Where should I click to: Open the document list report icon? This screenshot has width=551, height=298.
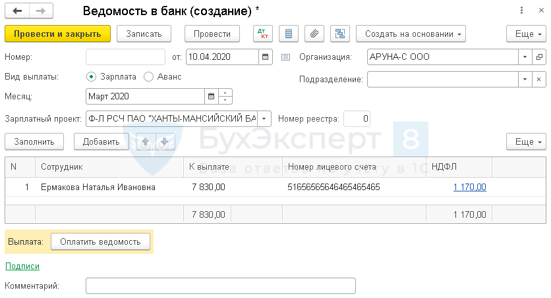[289, 34]
